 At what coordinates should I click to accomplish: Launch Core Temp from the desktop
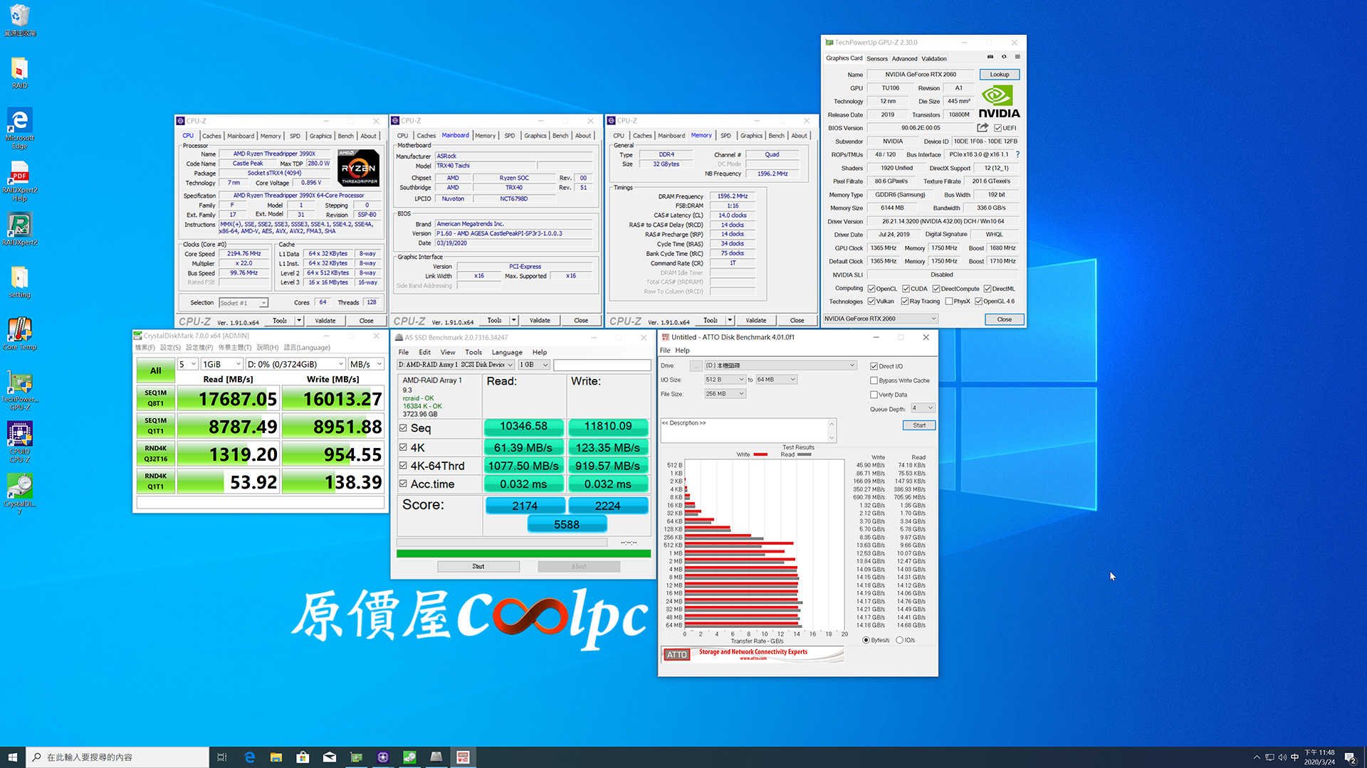(x=20, y=334)
